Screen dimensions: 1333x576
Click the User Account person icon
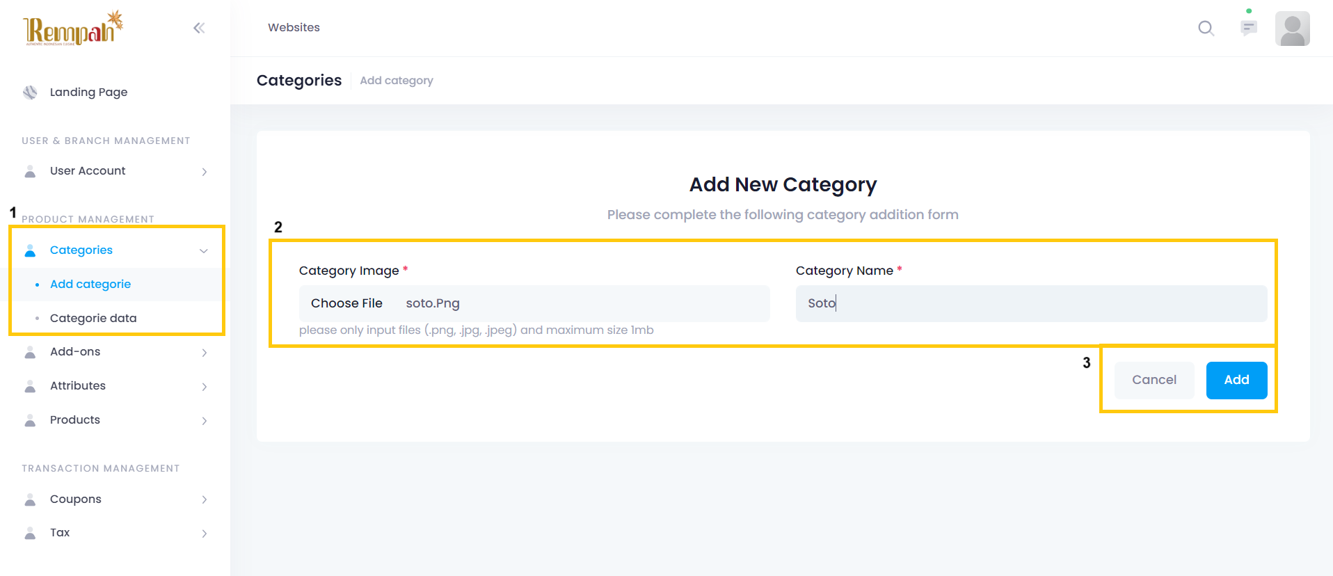[x=30, y=171]
